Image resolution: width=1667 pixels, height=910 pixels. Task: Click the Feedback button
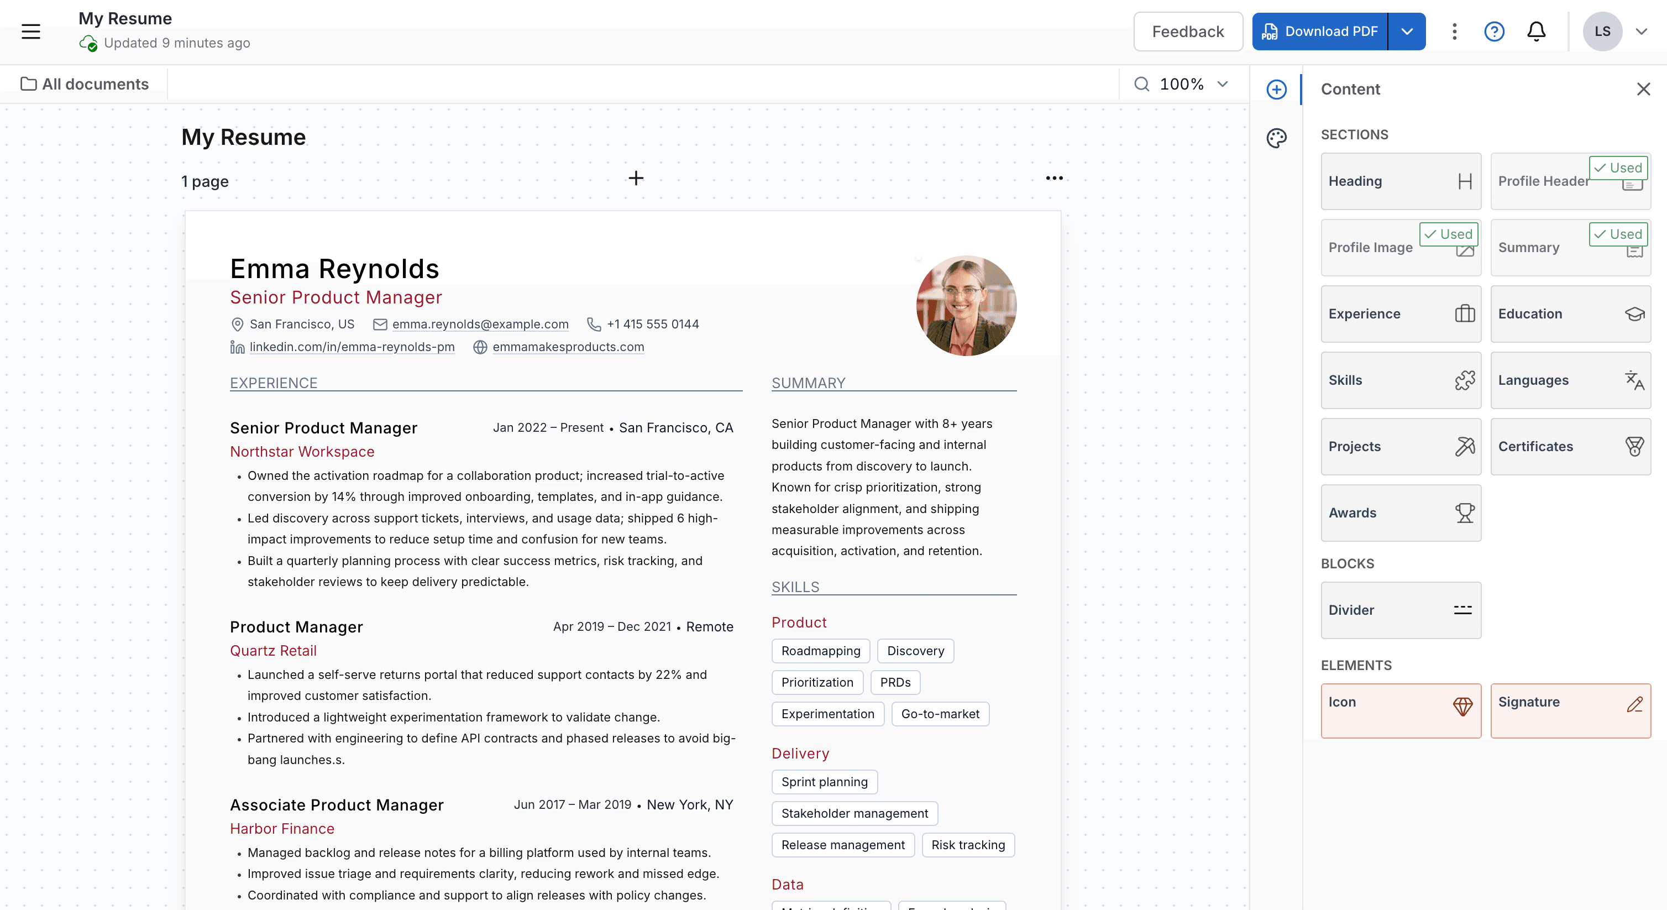point(1187,31)
